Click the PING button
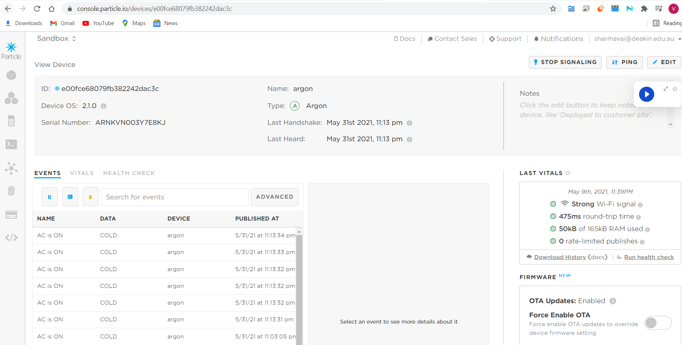Viewport: 682px width, 345px height. tap(624, 62)
